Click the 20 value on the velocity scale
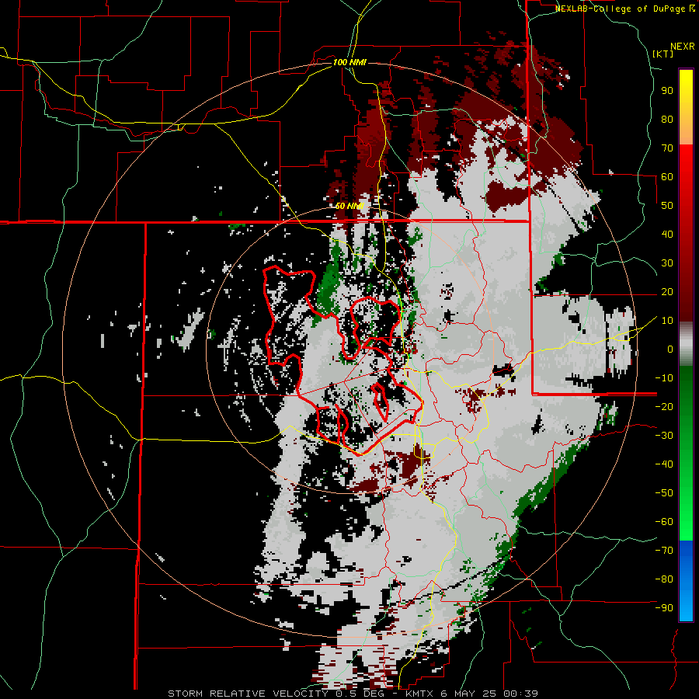The image size is (699, 699). point(667,291)
